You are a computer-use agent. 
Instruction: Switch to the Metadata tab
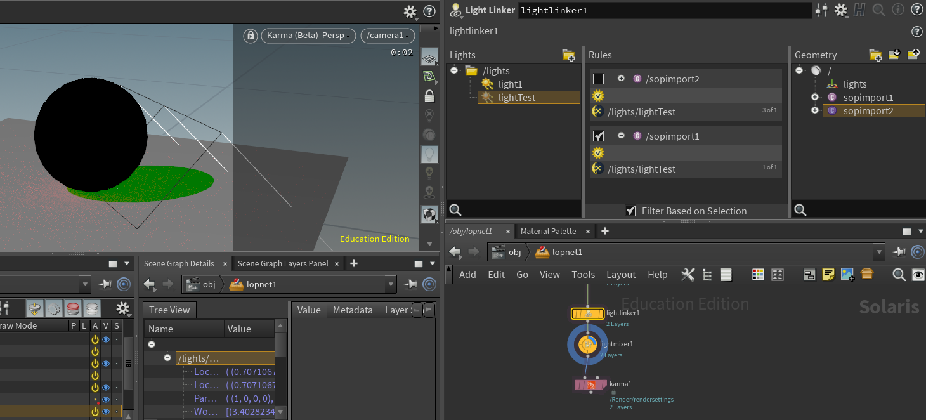click(x=352, y=310)
